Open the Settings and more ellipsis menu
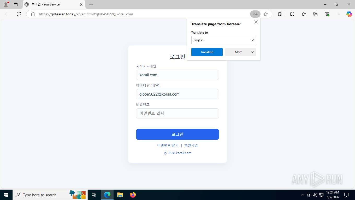Image resolution: width=355 pixels, height=200 pixels. pyautogui.click(x=338, y=14)
